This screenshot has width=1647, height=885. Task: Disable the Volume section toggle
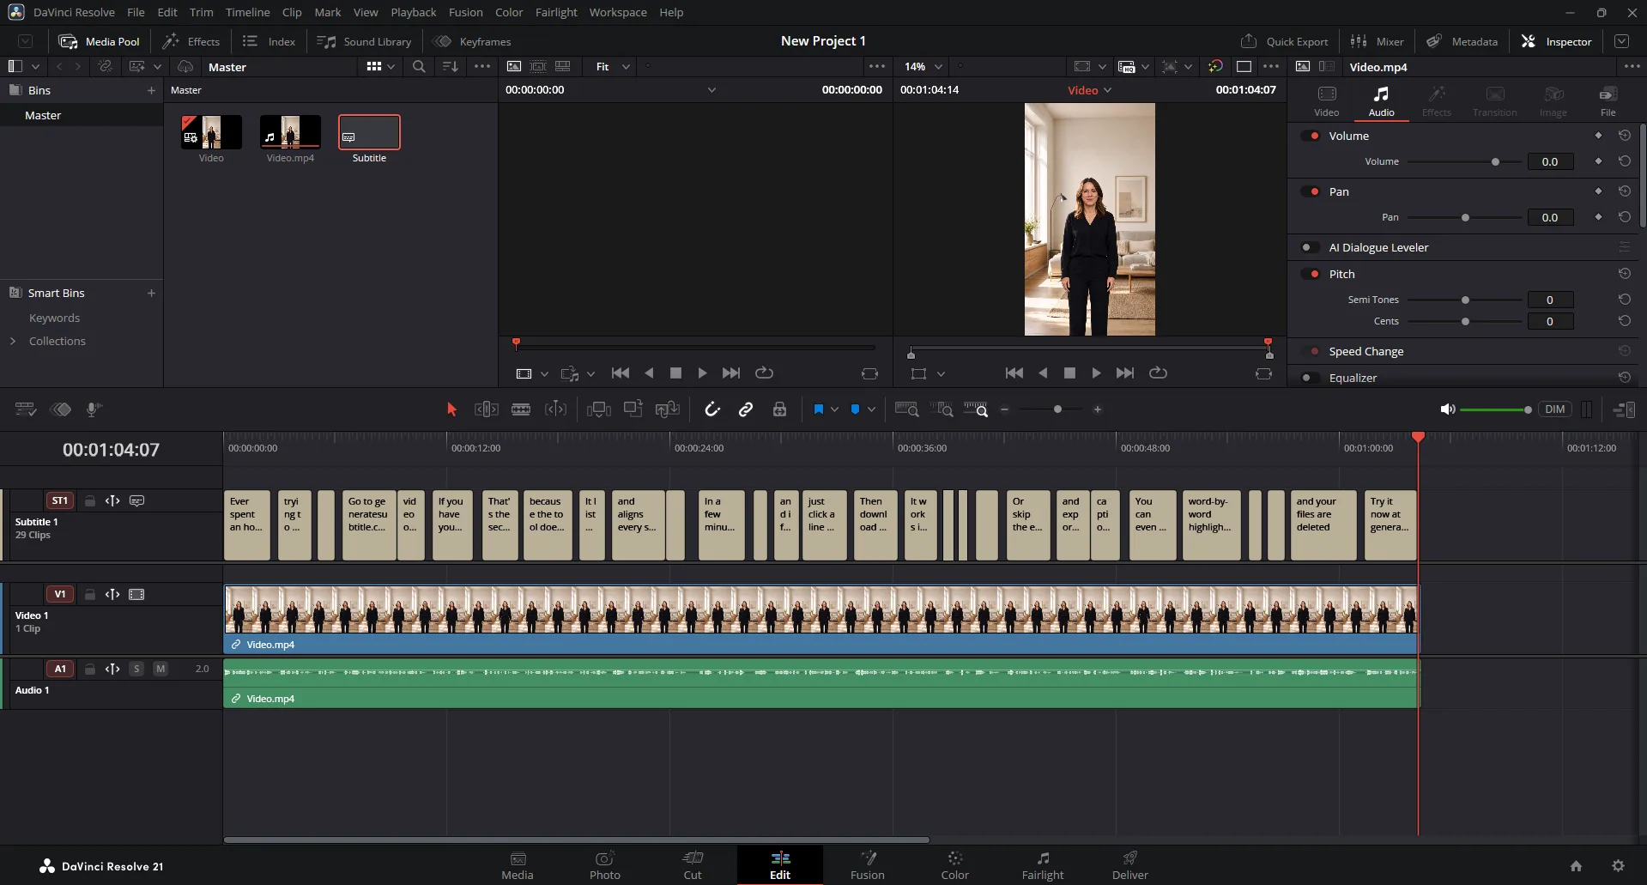point(1310,136)
